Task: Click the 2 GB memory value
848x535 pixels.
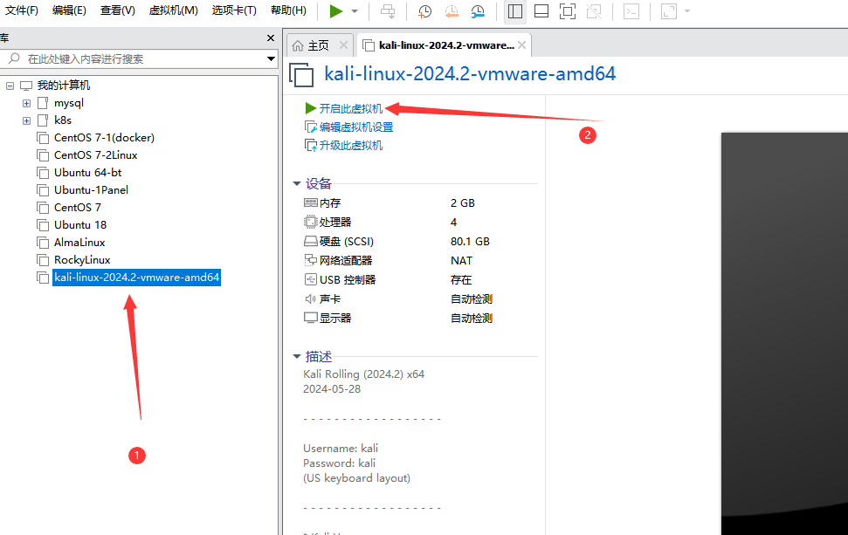Action: tap(462, 202)
